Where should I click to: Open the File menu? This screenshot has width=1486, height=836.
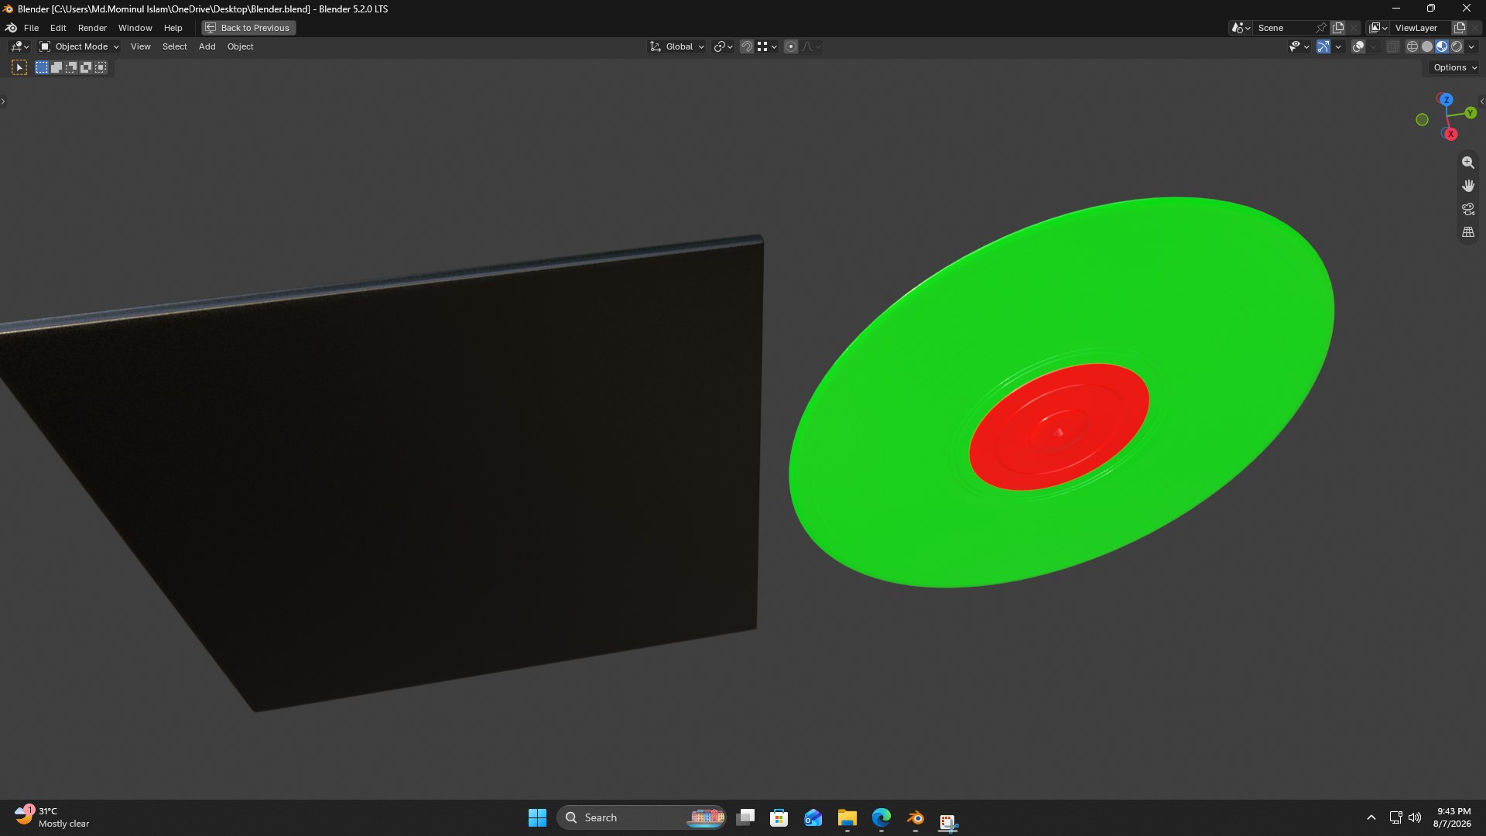(x=31, y=28)
